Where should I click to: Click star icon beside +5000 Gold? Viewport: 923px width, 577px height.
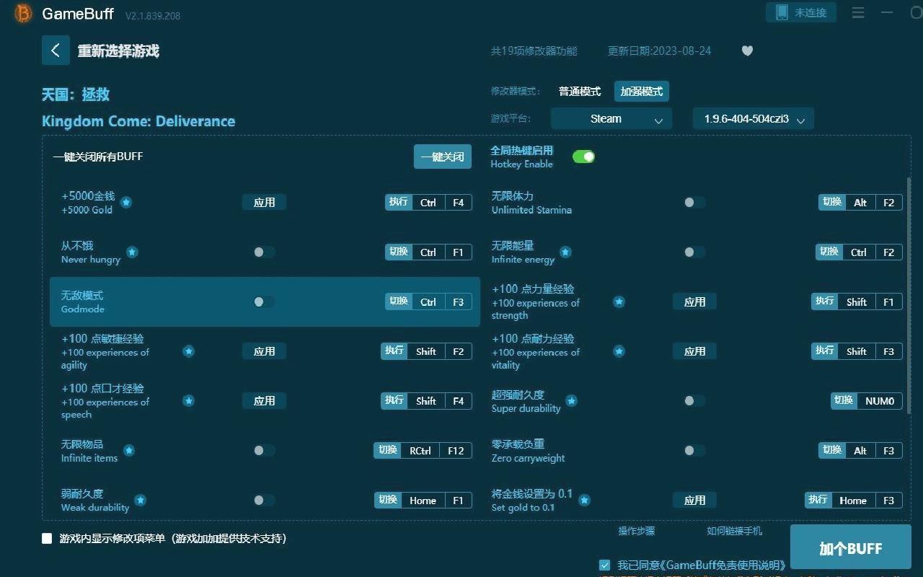tap(126, 203)
